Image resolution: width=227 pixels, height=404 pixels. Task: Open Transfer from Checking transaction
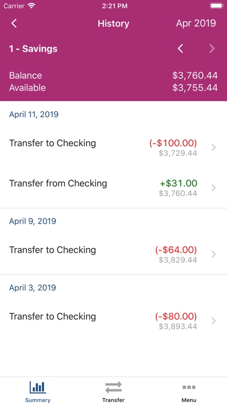click(x=113, y=188)
